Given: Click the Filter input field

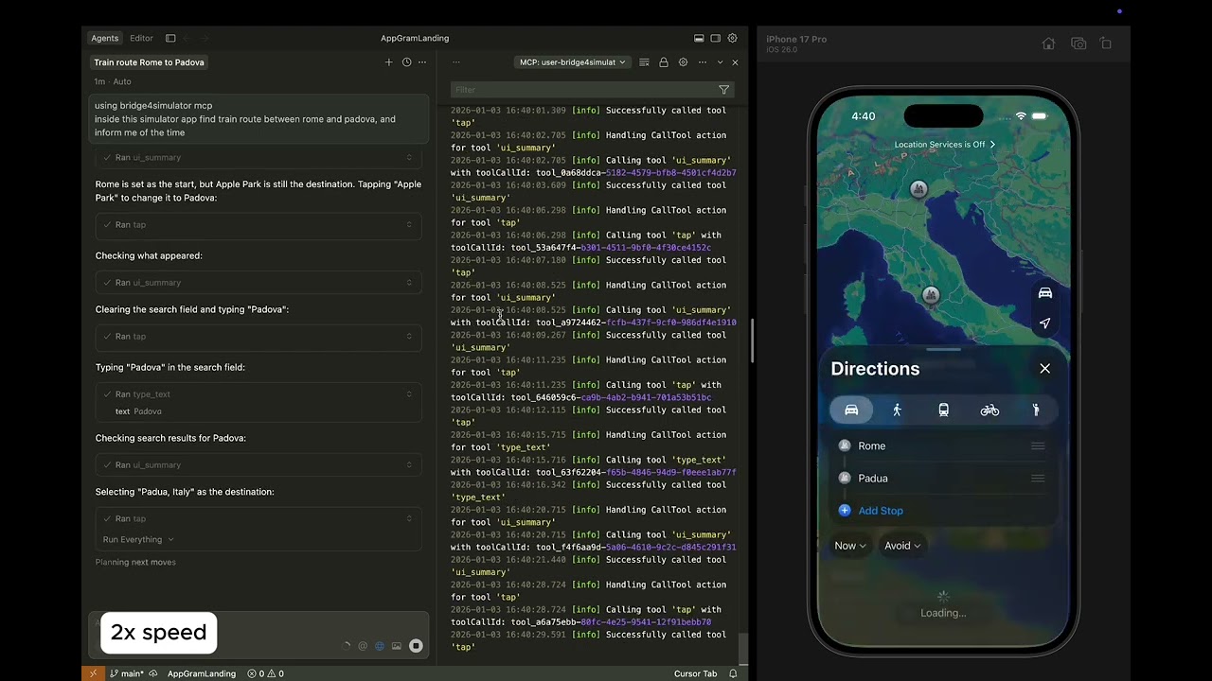Looking at the screenshot, I should coord(582,90).
